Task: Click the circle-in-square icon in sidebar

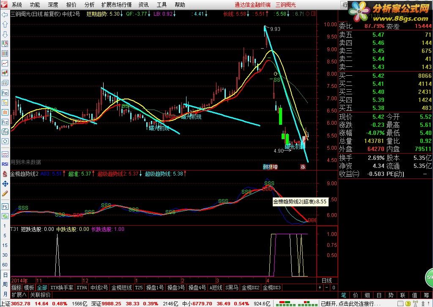Action: (x=5, y=141)
